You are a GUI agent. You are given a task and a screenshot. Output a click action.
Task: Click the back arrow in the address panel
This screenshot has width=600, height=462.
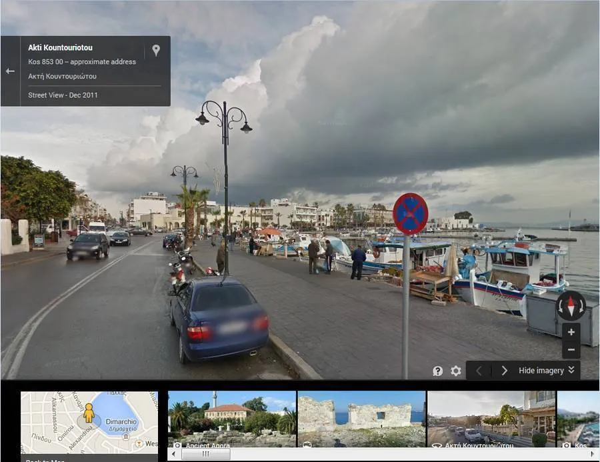(10, 71)
